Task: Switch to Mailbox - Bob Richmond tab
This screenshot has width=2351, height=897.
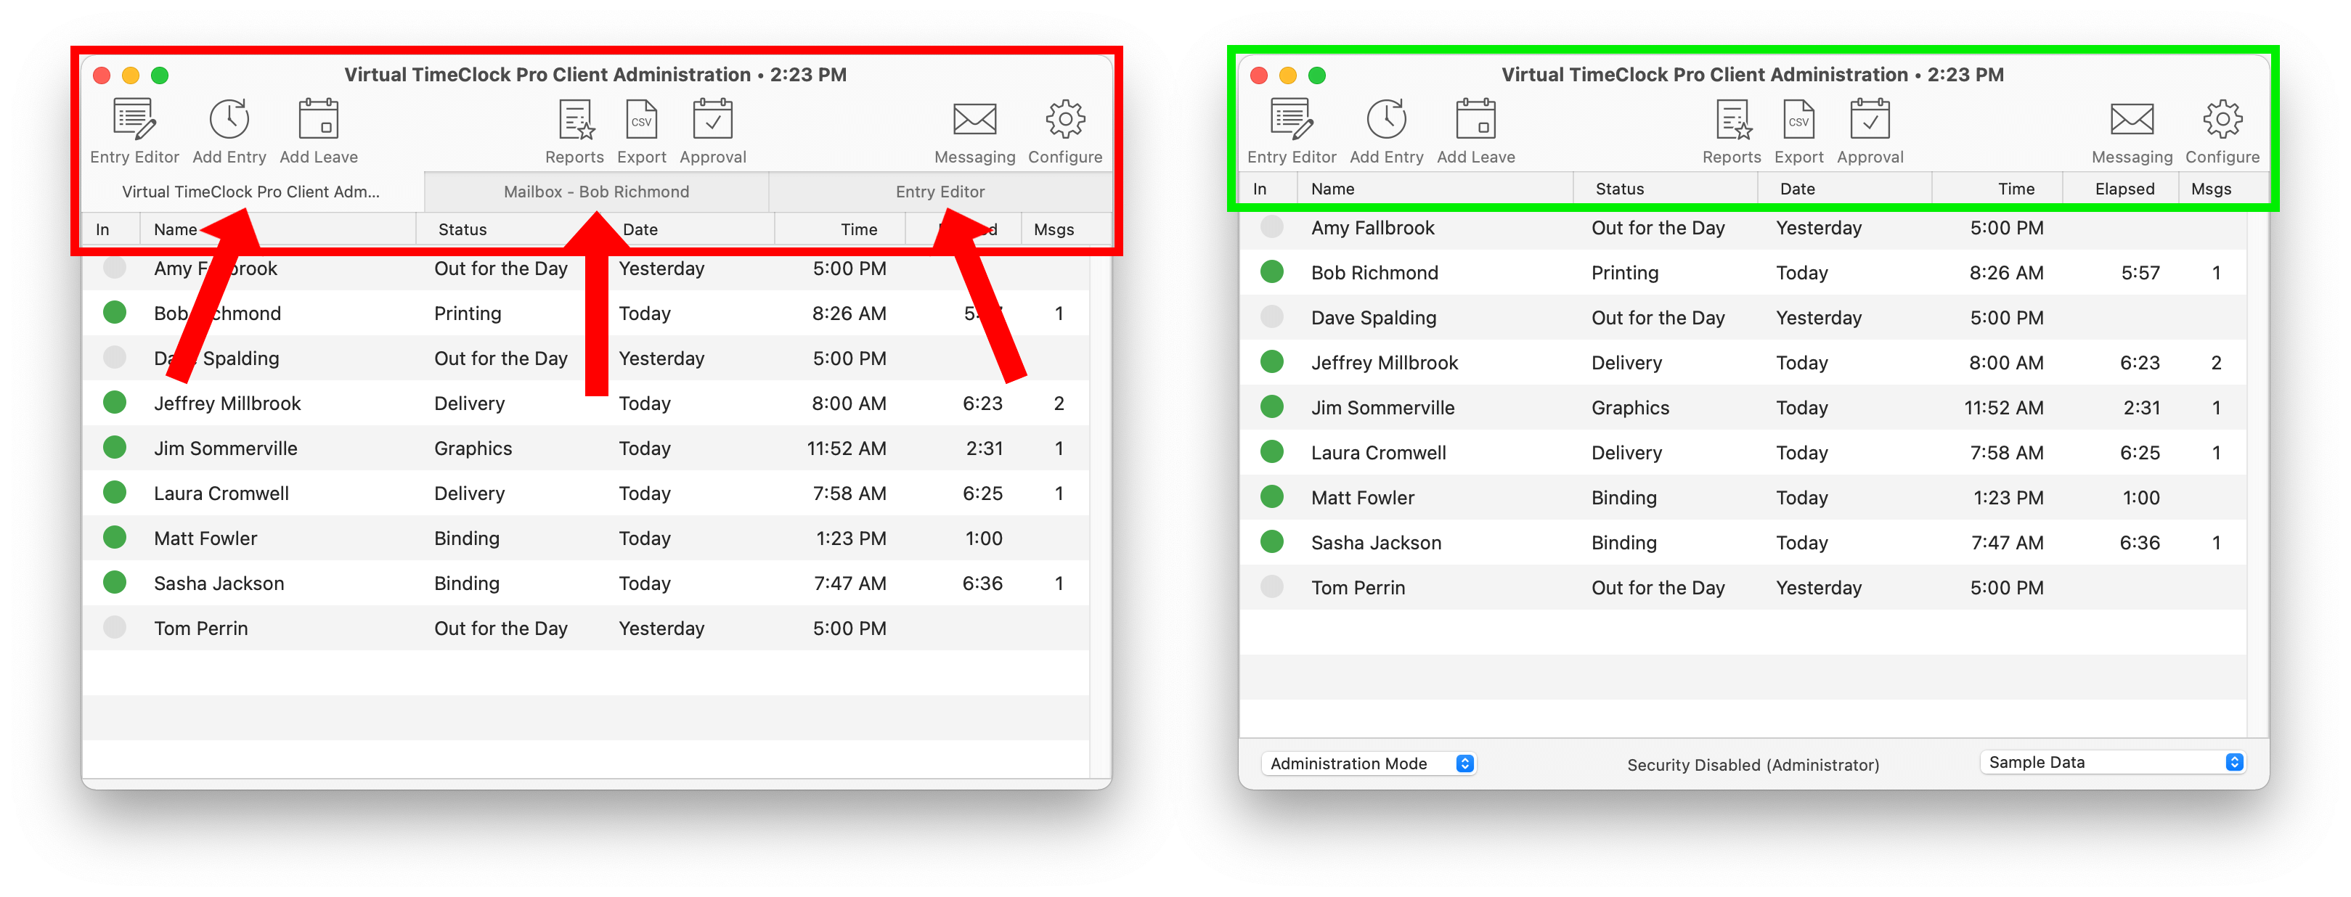Action: [596, 192]
